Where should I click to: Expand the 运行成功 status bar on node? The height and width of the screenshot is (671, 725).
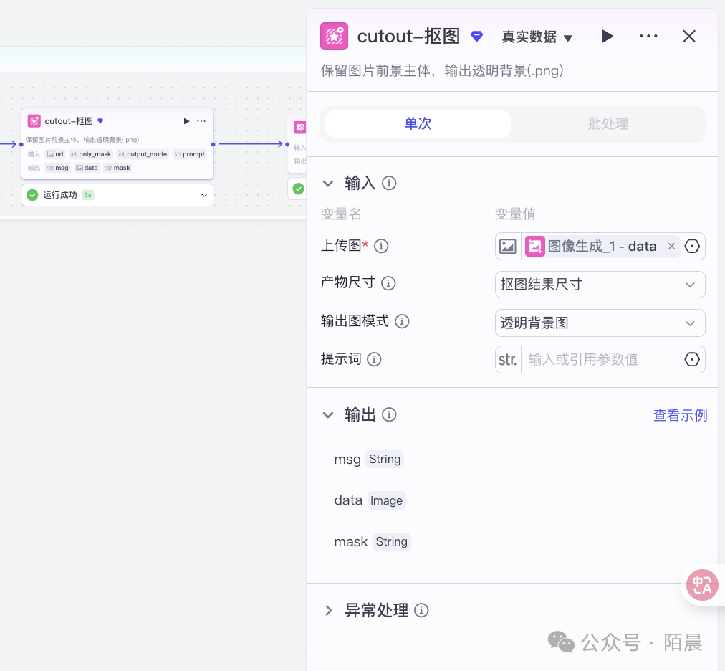coord(203,195)
